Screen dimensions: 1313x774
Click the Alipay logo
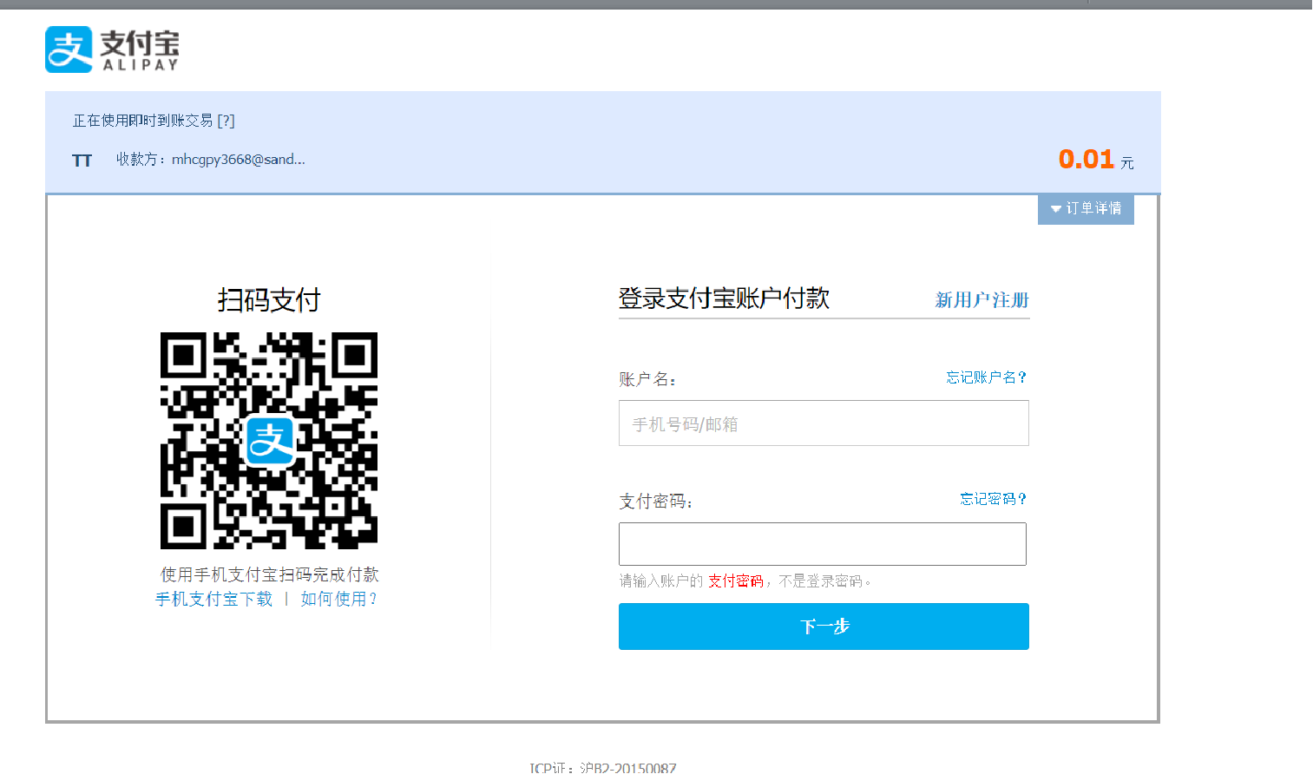(x=112, y=49)
